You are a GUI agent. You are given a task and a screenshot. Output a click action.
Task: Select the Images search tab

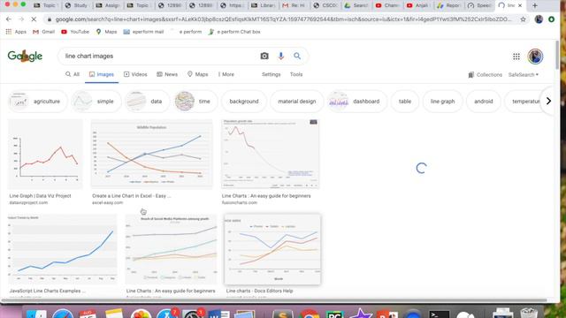(102, 74)
